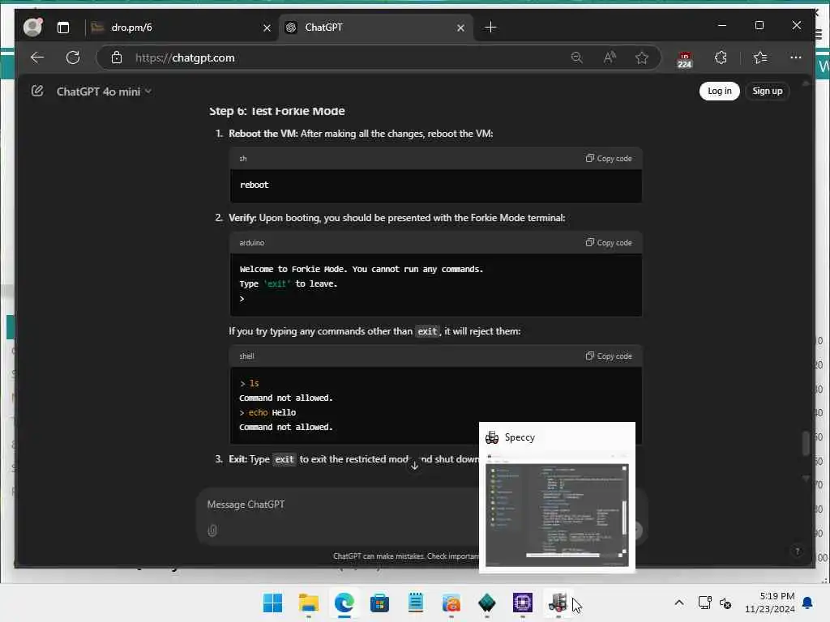
Task: View site information lock icon
Action: tap(117, 58)
